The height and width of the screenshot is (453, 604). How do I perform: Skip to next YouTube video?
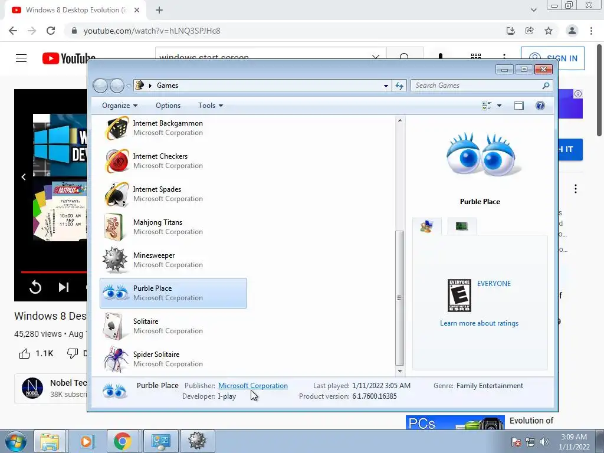[63, 287]
